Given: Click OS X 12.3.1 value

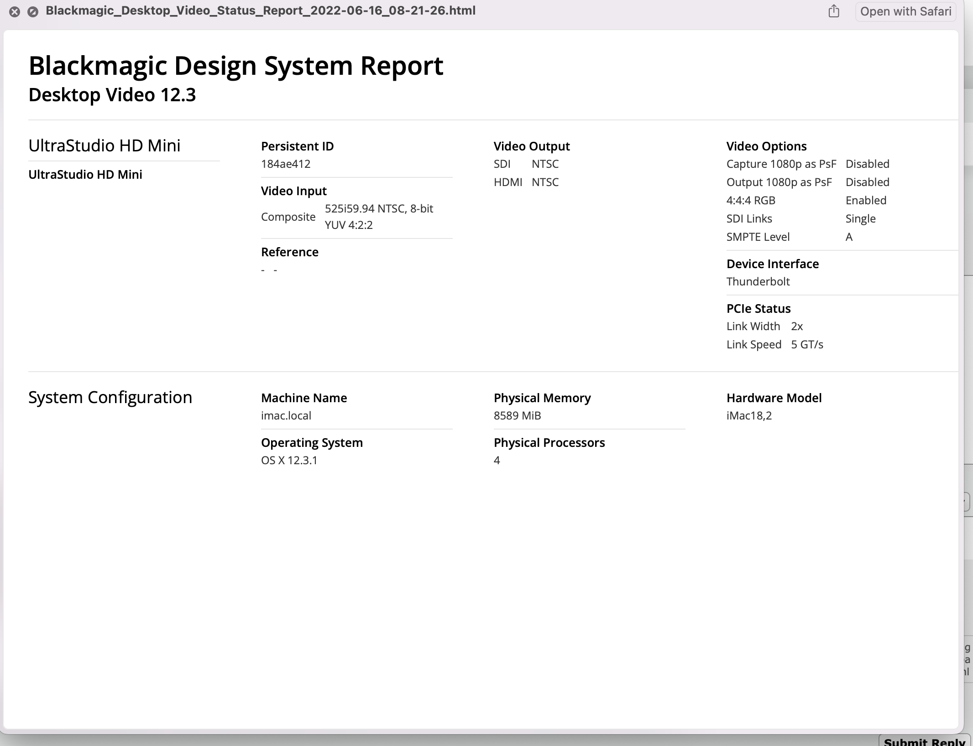Looking at the screenshot, I should tap(289, 461).
